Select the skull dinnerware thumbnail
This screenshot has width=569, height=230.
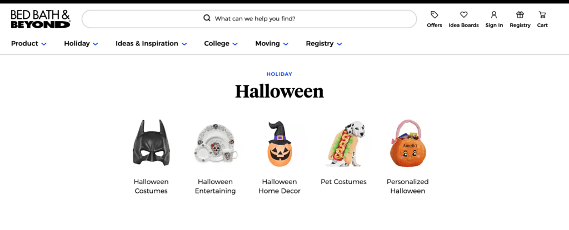click(x=216, y=144)
